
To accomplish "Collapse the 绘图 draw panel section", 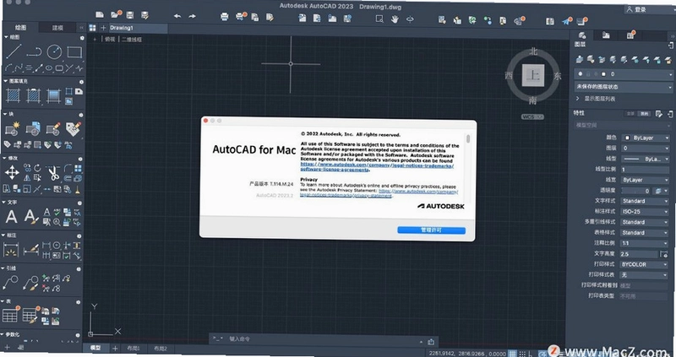I will [x=6, y=37].
